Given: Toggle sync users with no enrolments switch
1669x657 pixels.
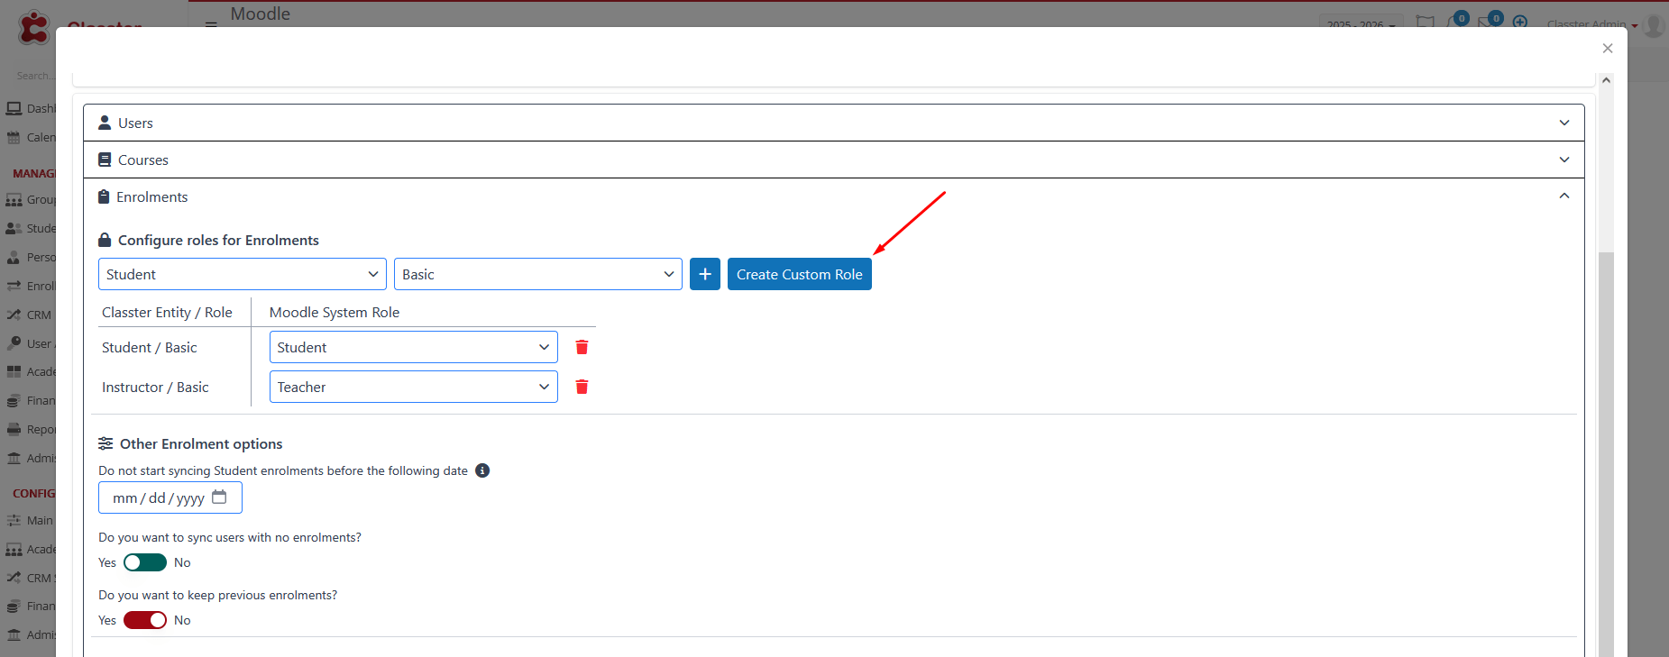Looking at the screenshot, I should point(145,562).
